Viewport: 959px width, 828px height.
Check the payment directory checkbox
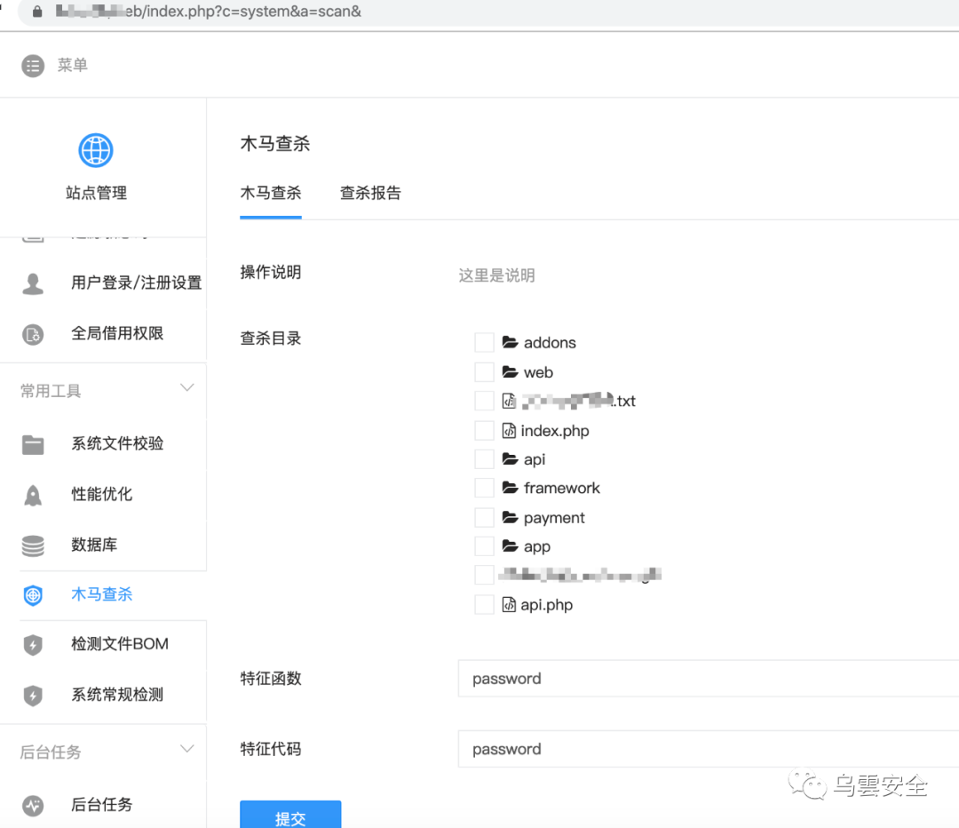coord(484,517)
